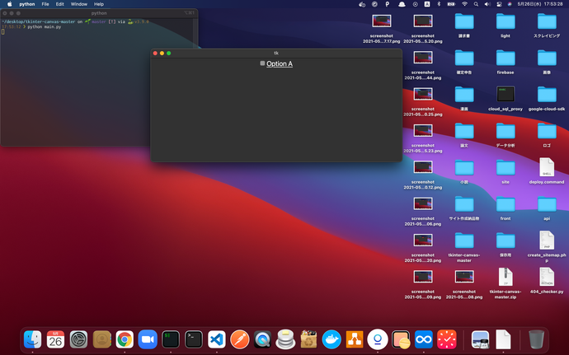Launch the Docker app from the Dock

coord(332,338)
